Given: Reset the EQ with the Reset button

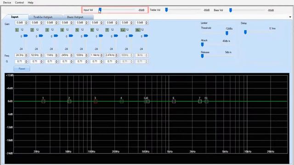Looking at the screenshot, I should pos(22,69).
